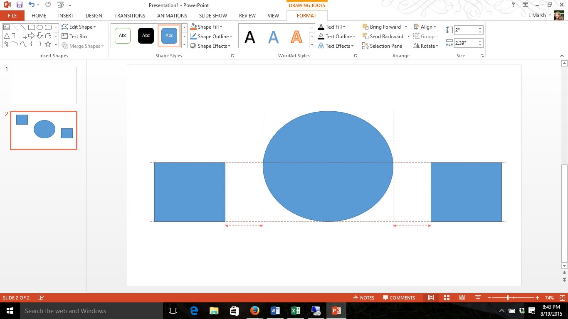Click the Undo arrow in the quick access toolbar
568x319 pixels.
[32, 5]
